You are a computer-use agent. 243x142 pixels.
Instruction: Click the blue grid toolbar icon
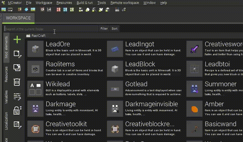click(65, 10)
